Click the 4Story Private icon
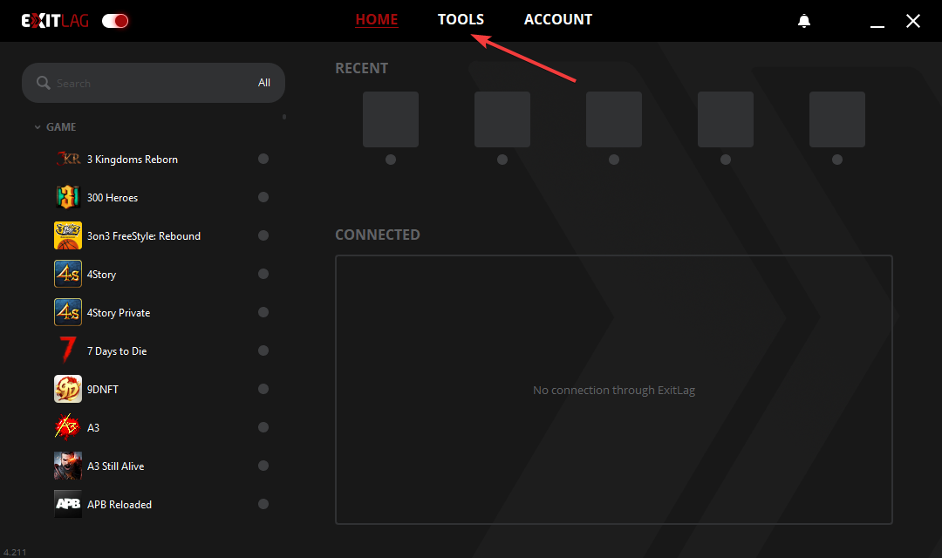 tap(68, 312)
